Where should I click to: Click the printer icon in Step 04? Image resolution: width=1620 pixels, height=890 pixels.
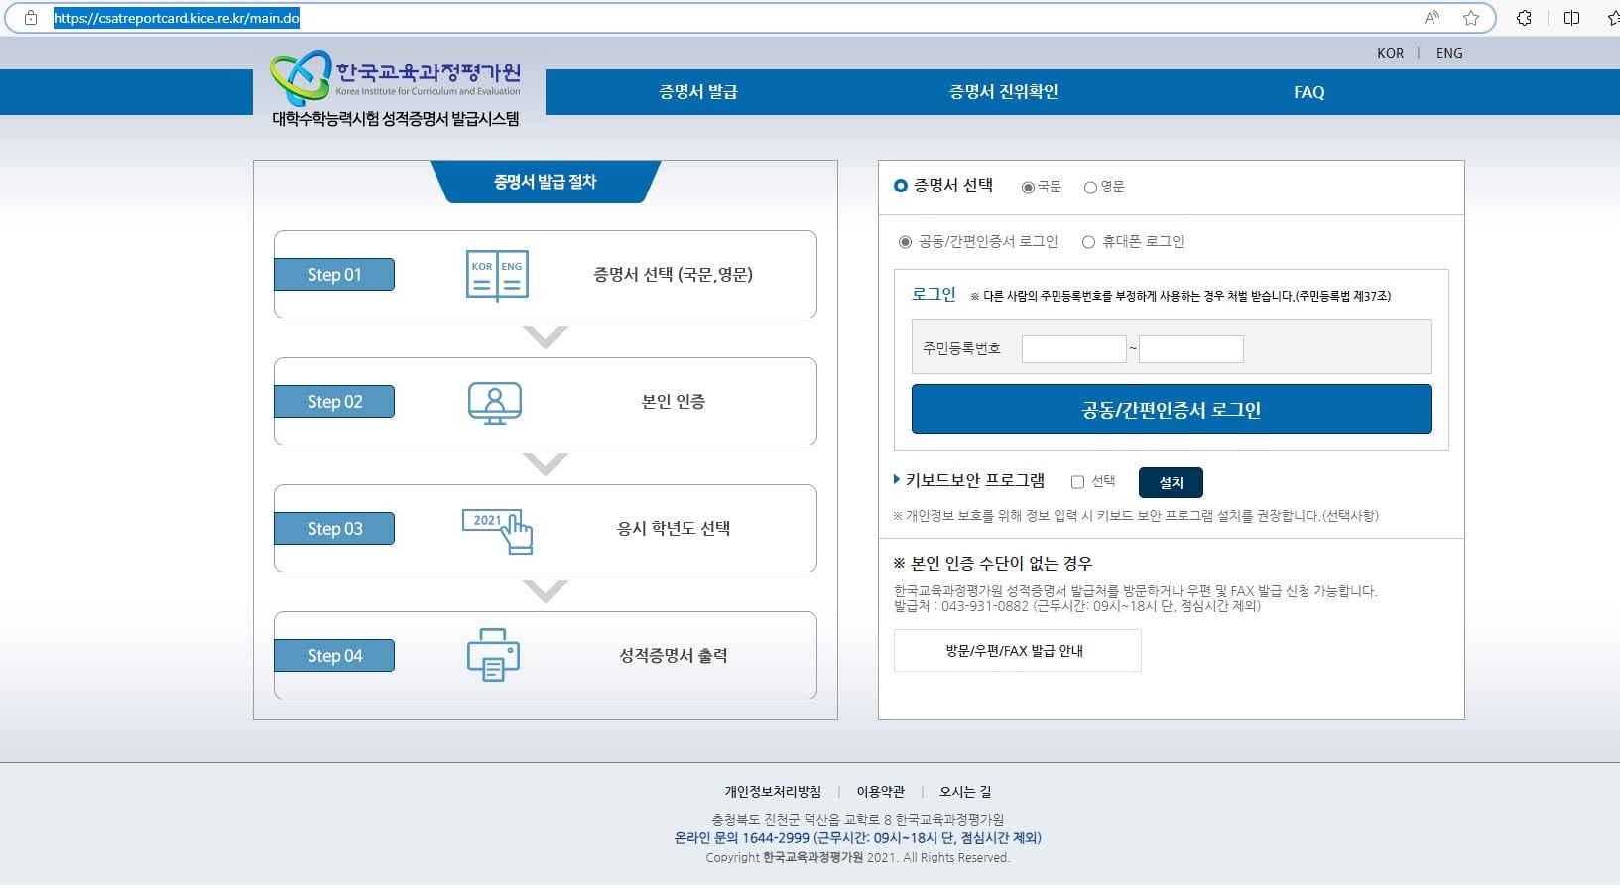click(x=493, y=655)
